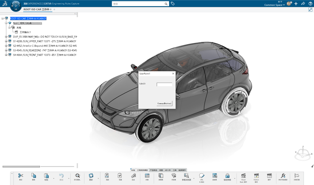The width and height of the screenshot is (314, 185).
Task: Expand the S4 4664 SUV_FRONT_PART node
Action: [x=6, y=55]
